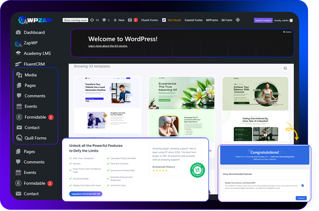Click the WPZAP logo

coord(35,20)
